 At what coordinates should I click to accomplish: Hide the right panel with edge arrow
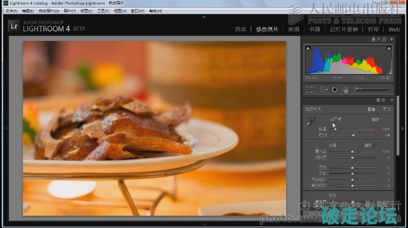405,128
